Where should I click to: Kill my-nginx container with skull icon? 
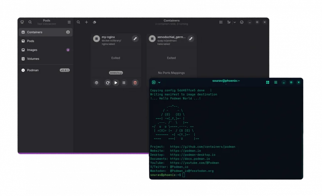[x=97, y=83]
